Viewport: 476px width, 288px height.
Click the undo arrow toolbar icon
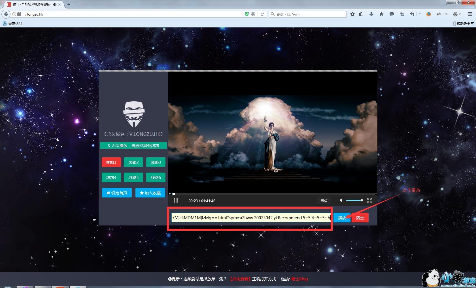(412, 14)
